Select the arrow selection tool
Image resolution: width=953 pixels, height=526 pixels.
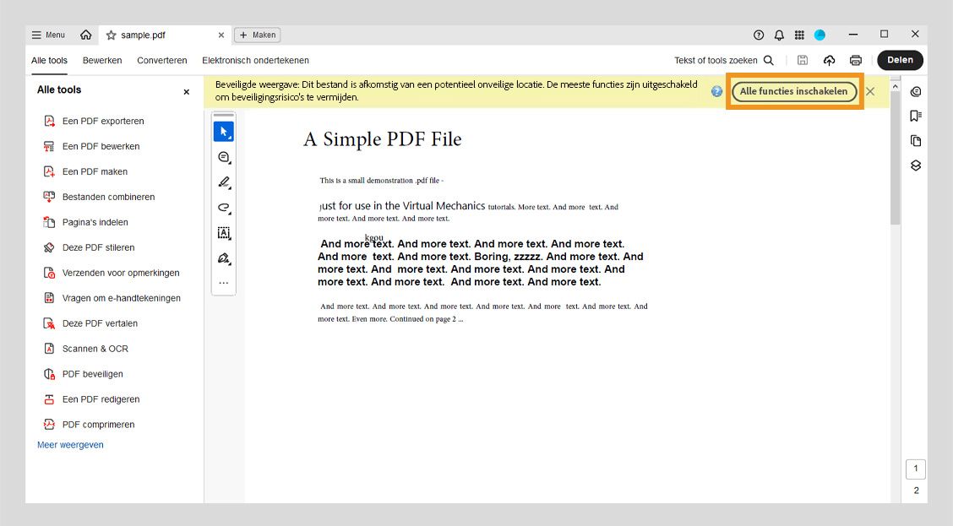[224, 131]
